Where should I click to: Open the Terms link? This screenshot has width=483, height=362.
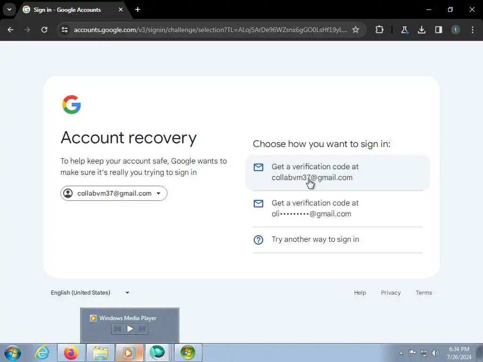pyautogui.click(x=424, y=293)
